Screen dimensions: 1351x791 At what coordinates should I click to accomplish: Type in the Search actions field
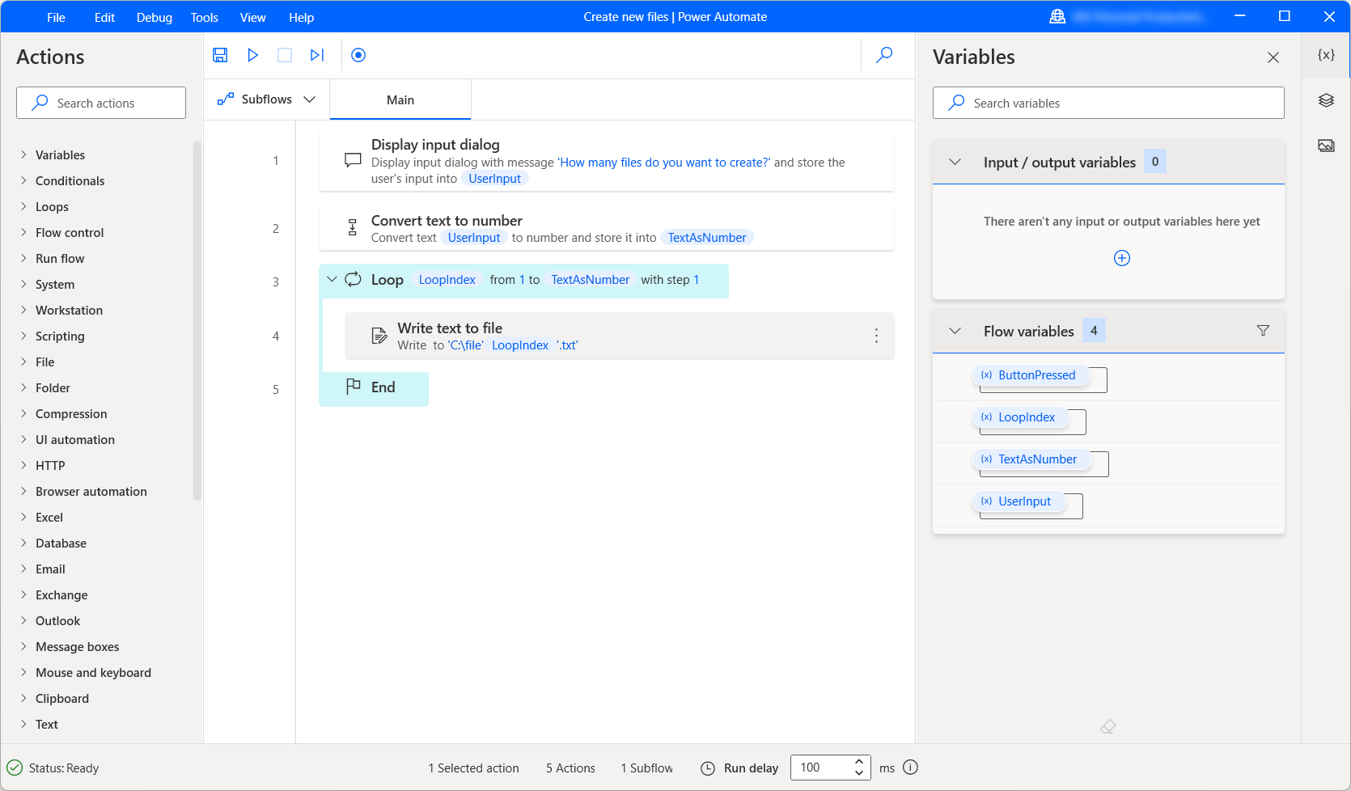point(100,103)
